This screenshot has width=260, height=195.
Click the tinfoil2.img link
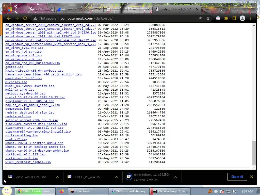[x=16, y=139]
